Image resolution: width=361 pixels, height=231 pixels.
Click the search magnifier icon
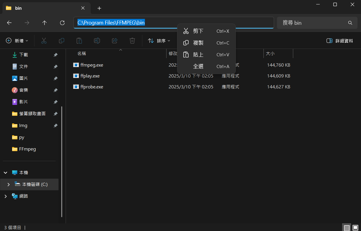(x=350, y=23)
